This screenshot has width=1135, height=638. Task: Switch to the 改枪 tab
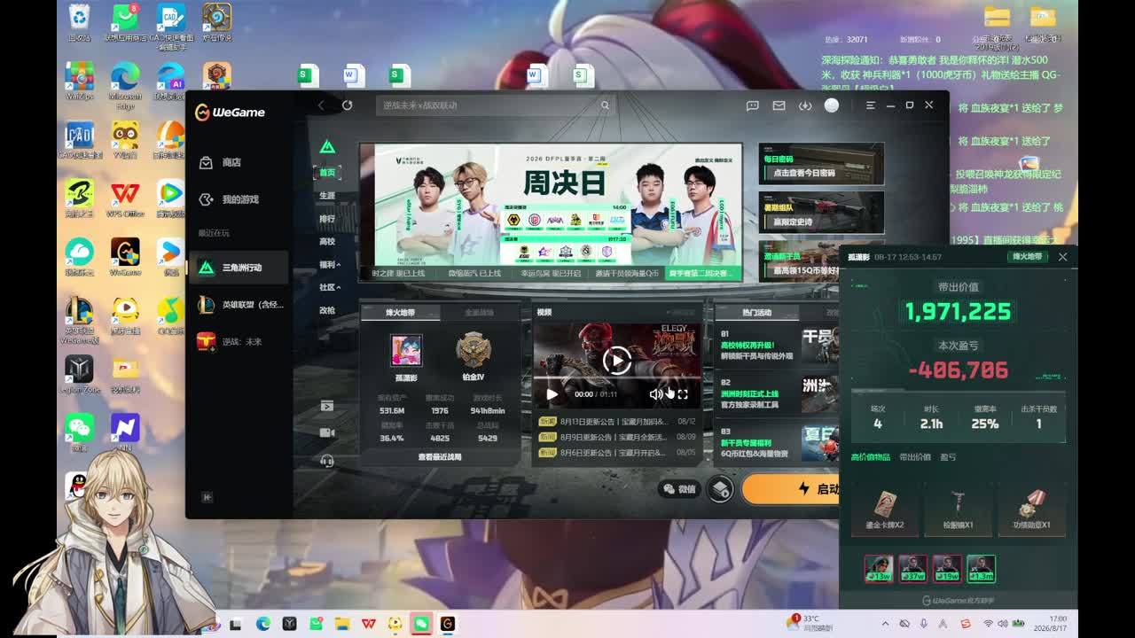327,311
